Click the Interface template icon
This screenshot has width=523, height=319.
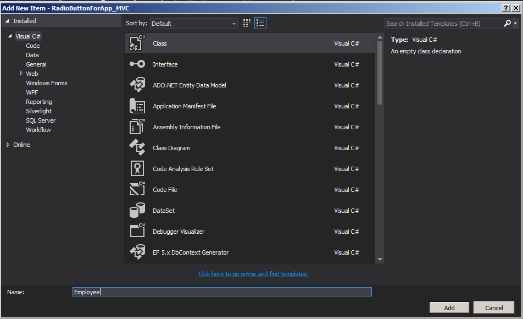(137, 64)
